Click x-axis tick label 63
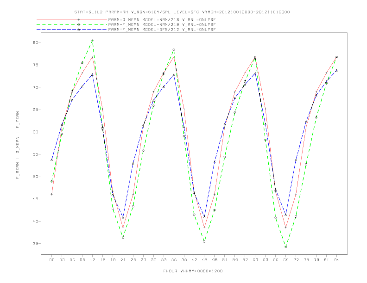The image size is (367, 283). (266, 260)
